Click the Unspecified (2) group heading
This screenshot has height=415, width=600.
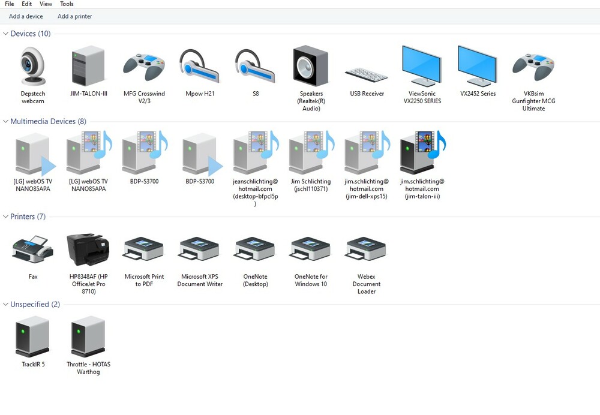(x=35, y=305)
